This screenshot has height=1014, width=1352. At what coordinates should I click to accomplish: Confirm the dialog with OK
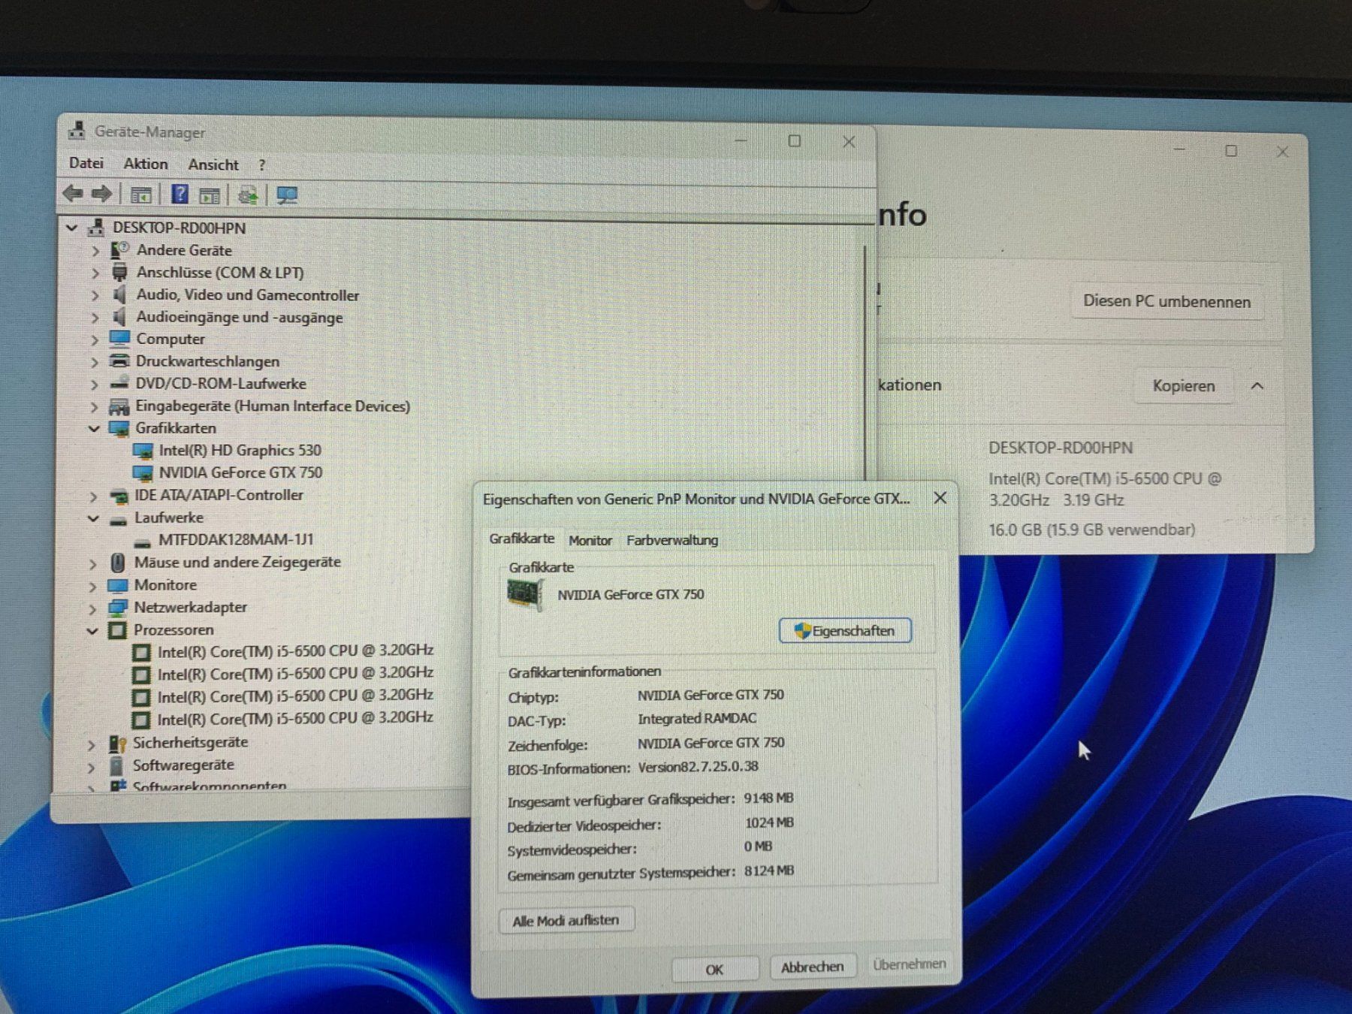[714, 970]
